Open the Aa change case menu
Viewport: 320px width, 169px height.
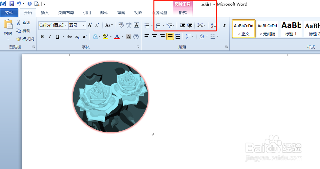[109, 25]
